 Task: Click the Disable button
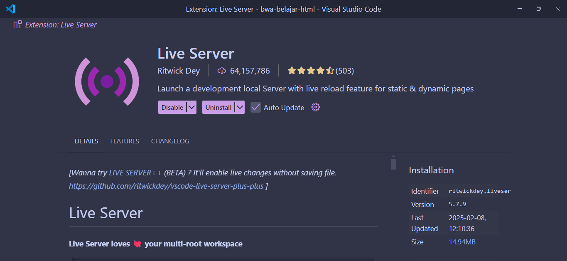(x=172, y=107)
